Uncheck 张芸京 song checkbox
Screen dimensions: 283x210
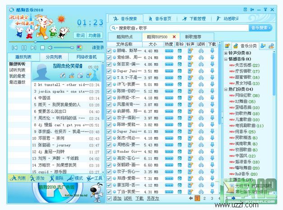click(x=109, y=64)
